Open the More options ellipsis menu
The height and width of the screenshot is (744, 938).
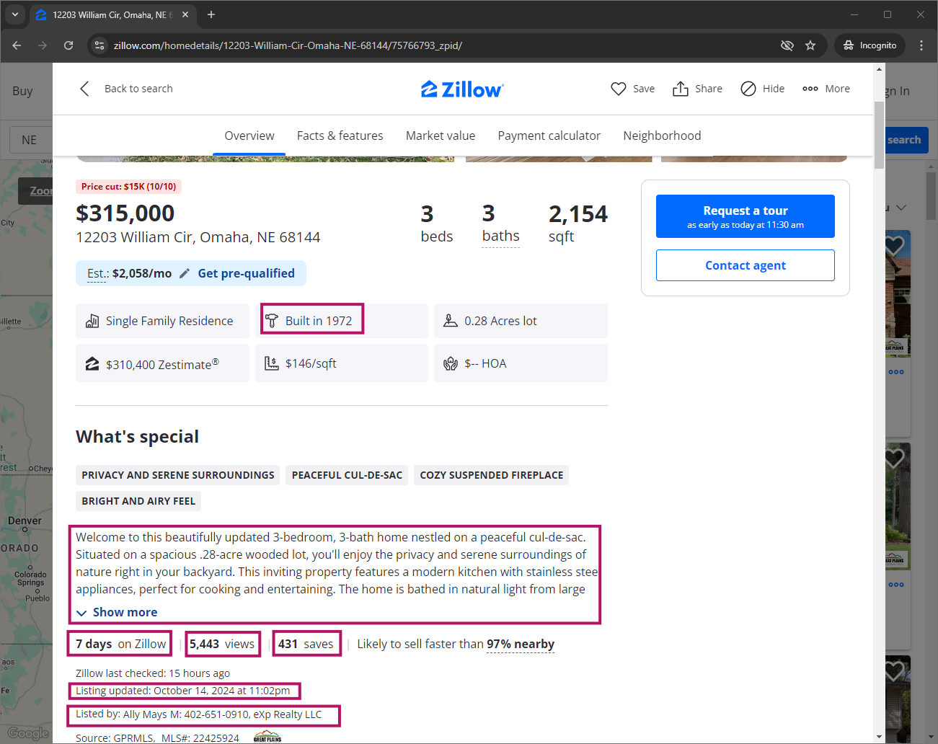click(x=810, y=89)
